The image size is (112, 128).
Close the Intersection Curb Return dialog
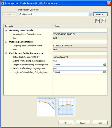[109, 3]
